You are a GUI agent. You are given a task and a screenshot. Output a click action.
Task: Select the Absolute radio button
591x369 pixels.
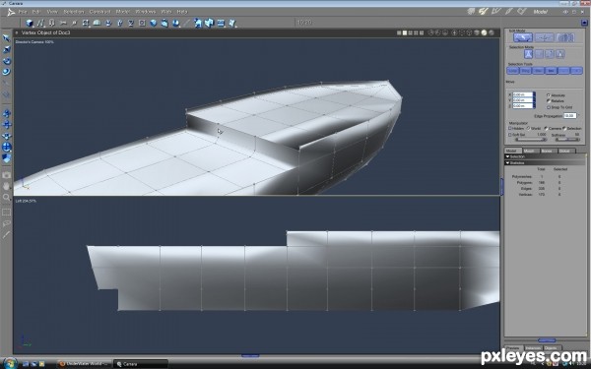[x=549, y=95]
